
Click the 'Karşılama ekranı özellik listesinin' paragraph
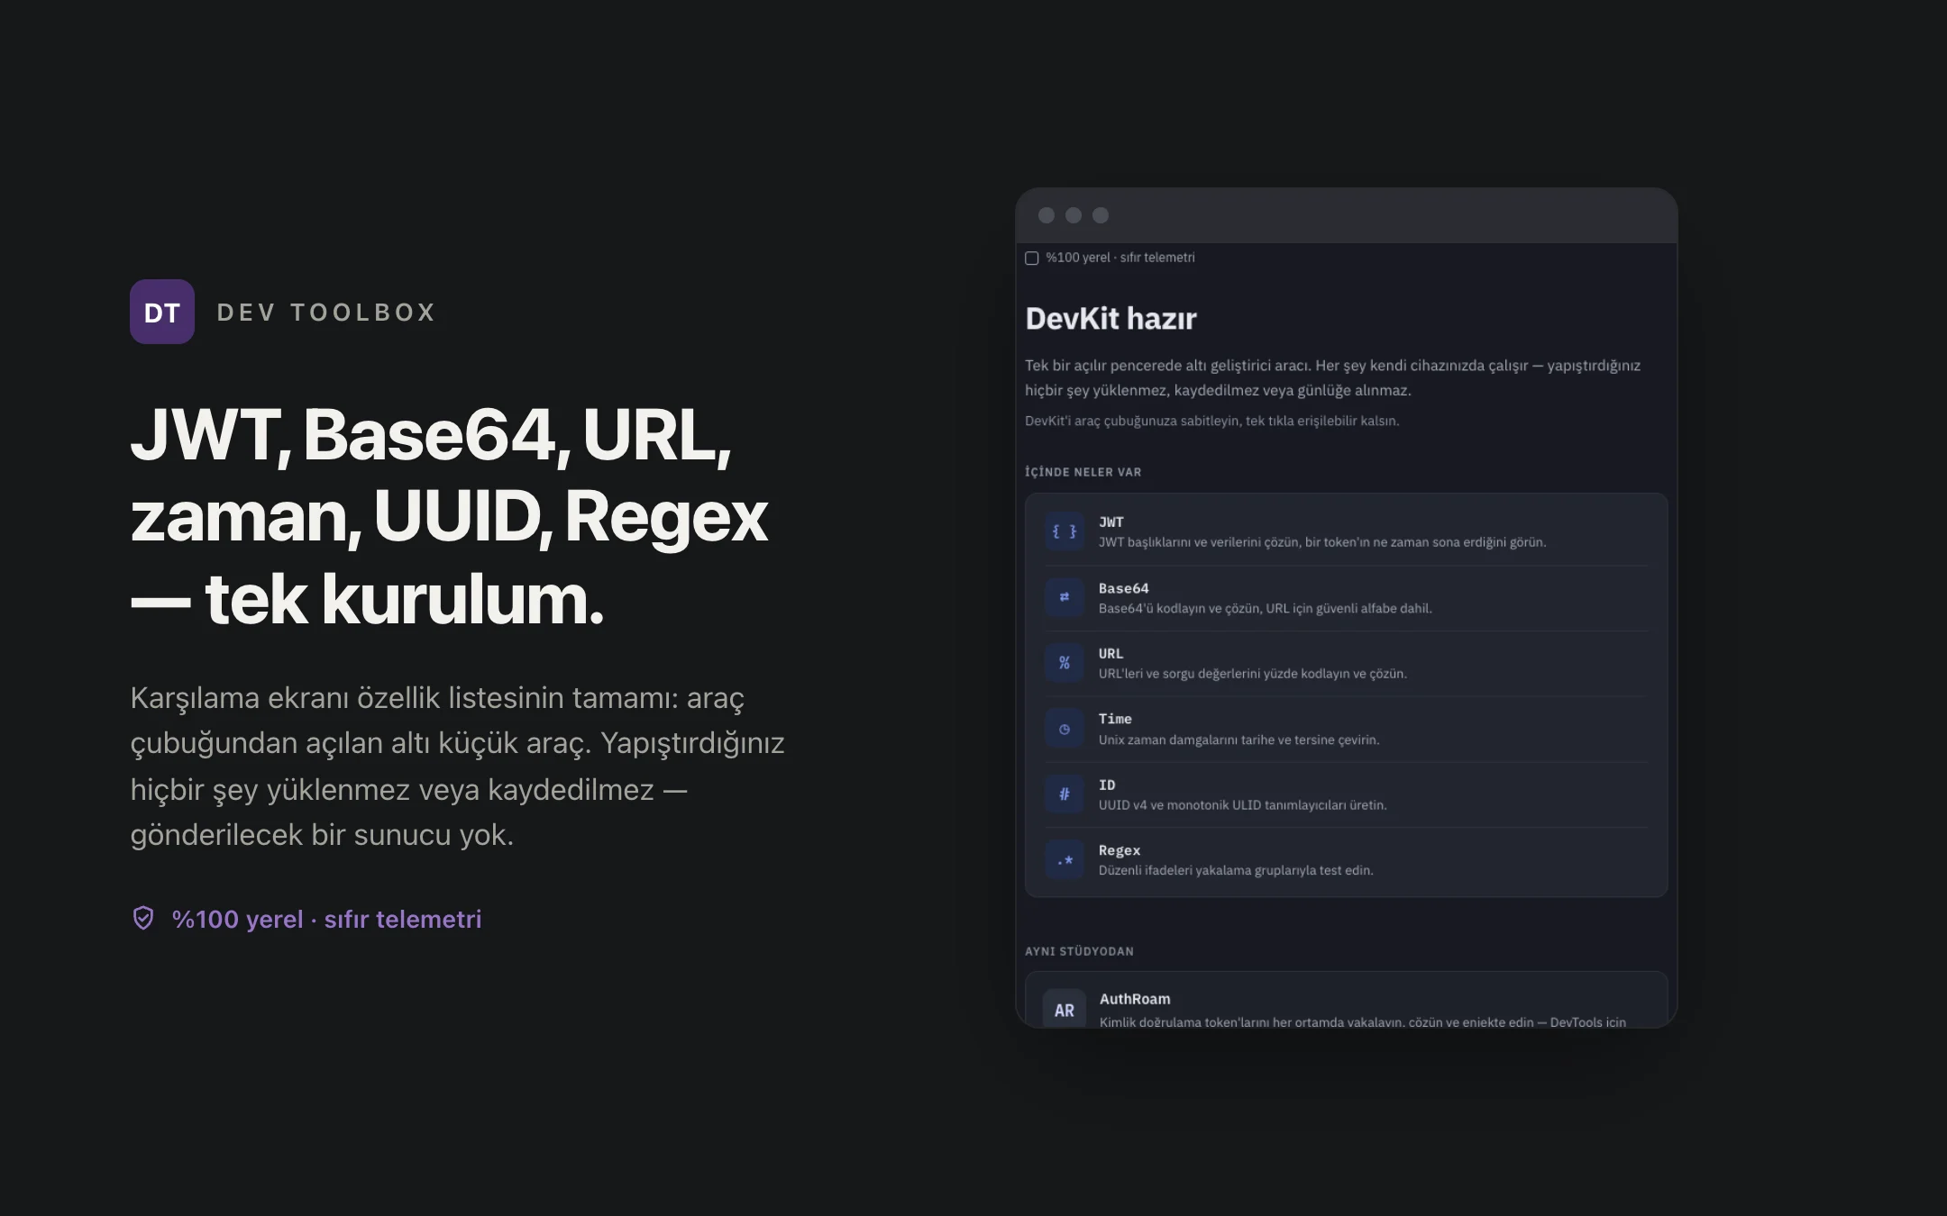click(458, 766)
